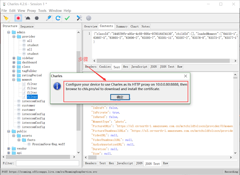Open response Headers tab at bottom
240x175 pixels.
point(91,163)
